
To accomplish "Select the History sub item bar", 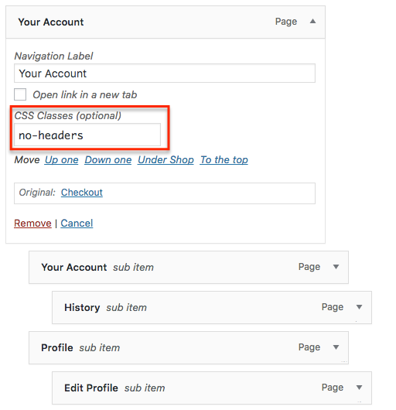I will (x=212, y=308).
